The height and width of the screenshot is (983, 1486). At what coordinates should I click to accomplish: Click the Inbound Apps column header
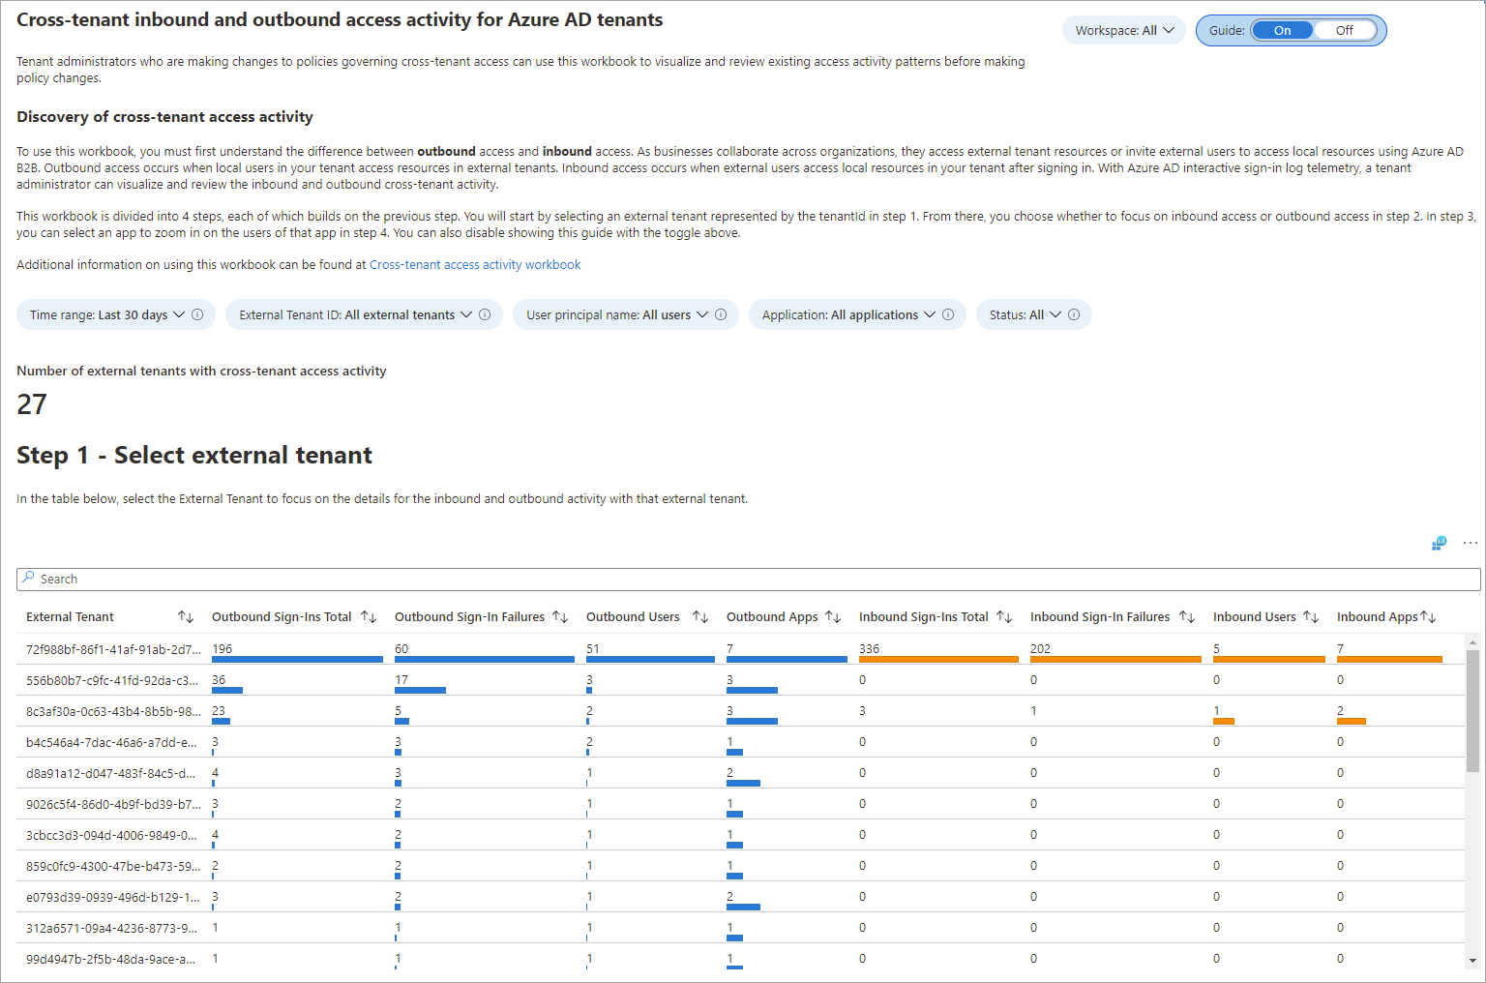tap(1378, 616)
